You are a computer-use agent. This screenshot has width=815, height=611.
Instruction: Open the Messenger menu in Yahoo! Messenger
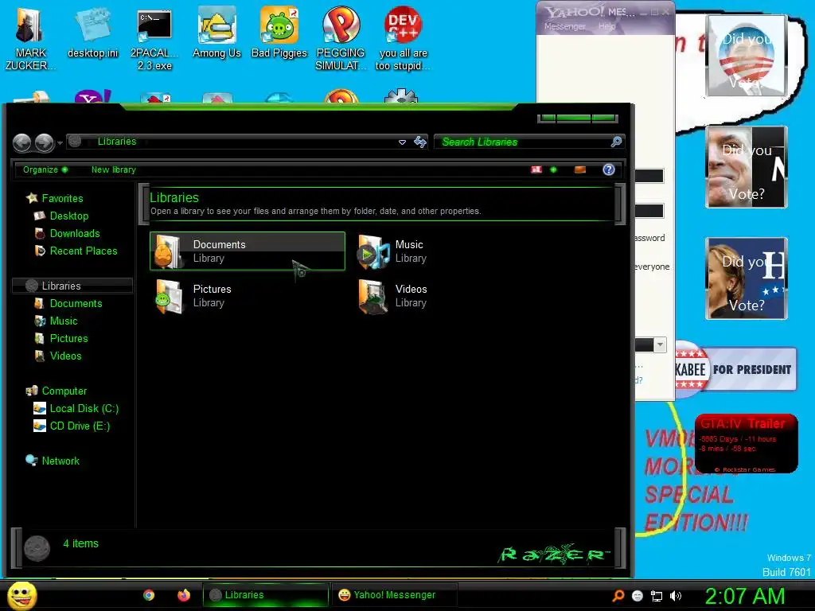pyautogui.click(x=564, y=26)
